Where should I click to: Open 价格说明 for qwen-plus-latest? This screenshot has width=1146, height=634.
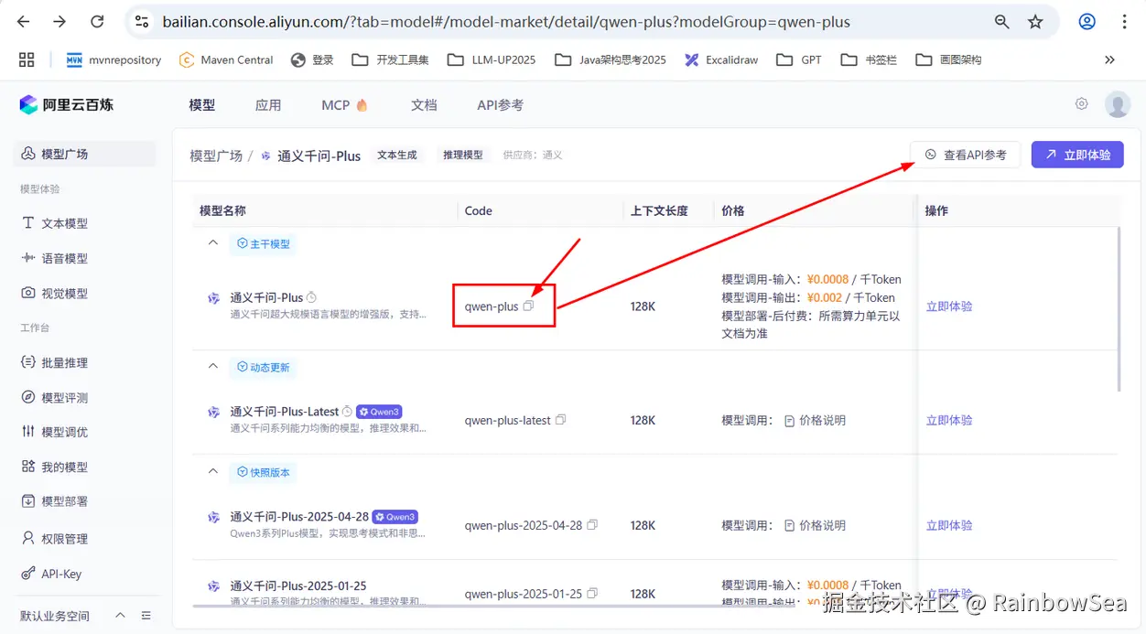pyautogui.click(x=815, y=421)
